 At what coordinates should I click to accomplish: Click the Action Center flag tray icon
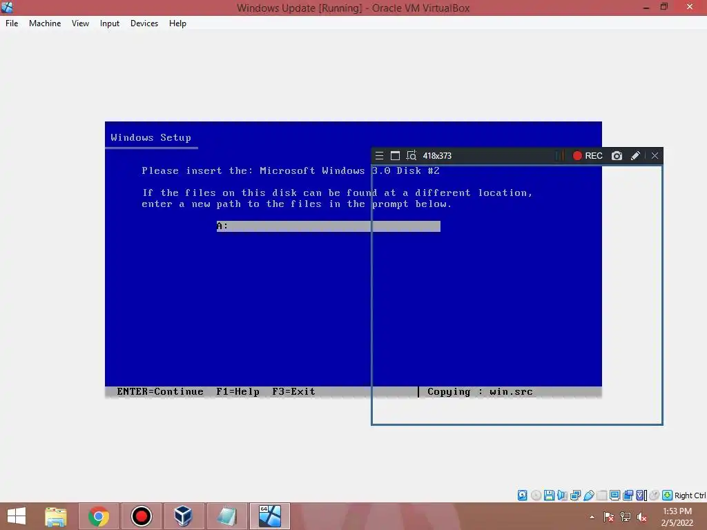pos(608,517)
